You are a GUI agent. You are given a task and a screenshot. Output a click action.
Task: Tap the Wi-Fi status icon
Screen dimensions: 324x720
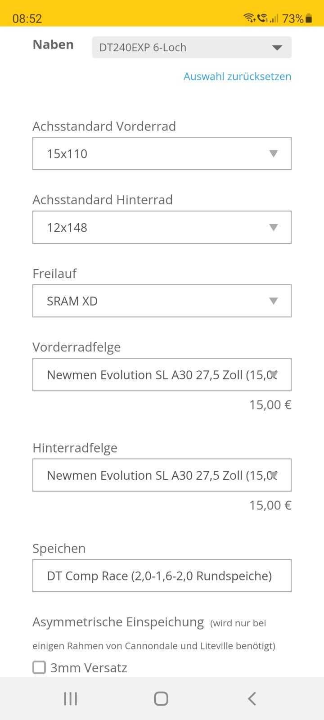[248, 18]
